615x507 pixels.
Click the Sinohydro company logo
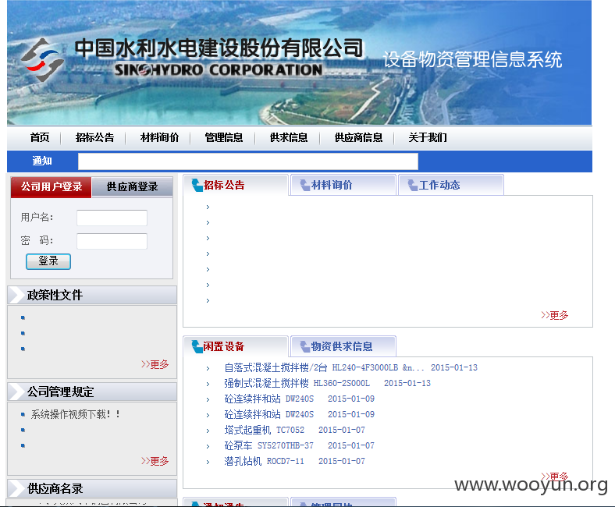42,59
